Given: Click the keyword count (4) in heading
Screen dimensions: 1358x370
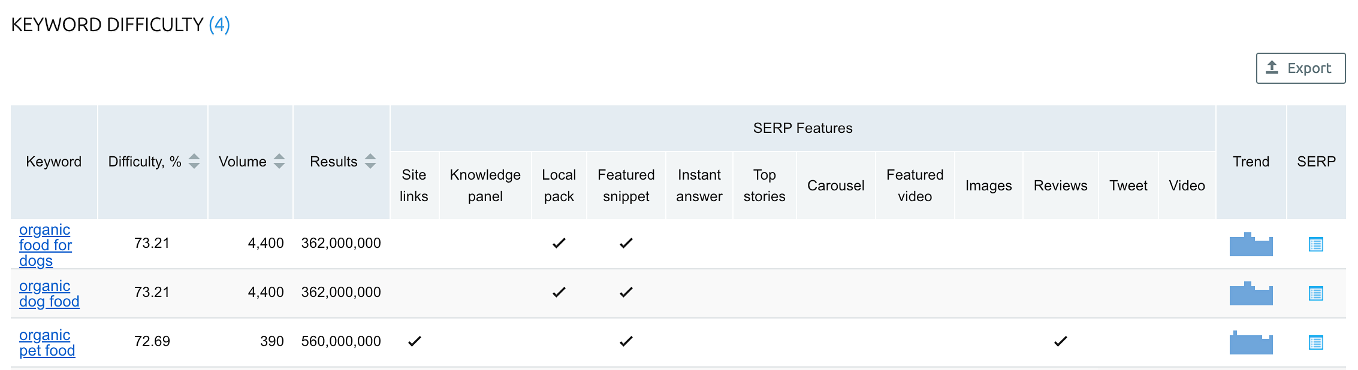Looking at the screenshot, I should pos(219,25).
